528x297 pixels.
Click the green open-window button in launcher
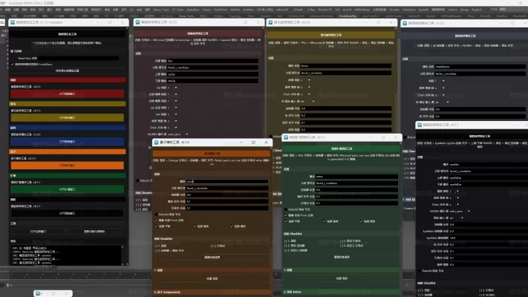pyautogui.click(x=68, y=189)
